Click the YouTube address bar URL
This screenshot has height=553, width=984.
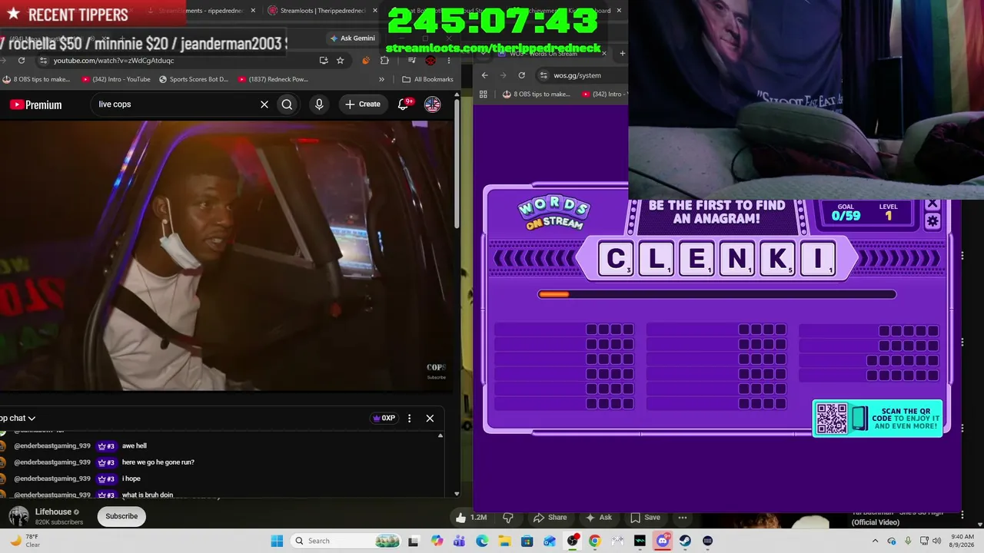(114, 61)
